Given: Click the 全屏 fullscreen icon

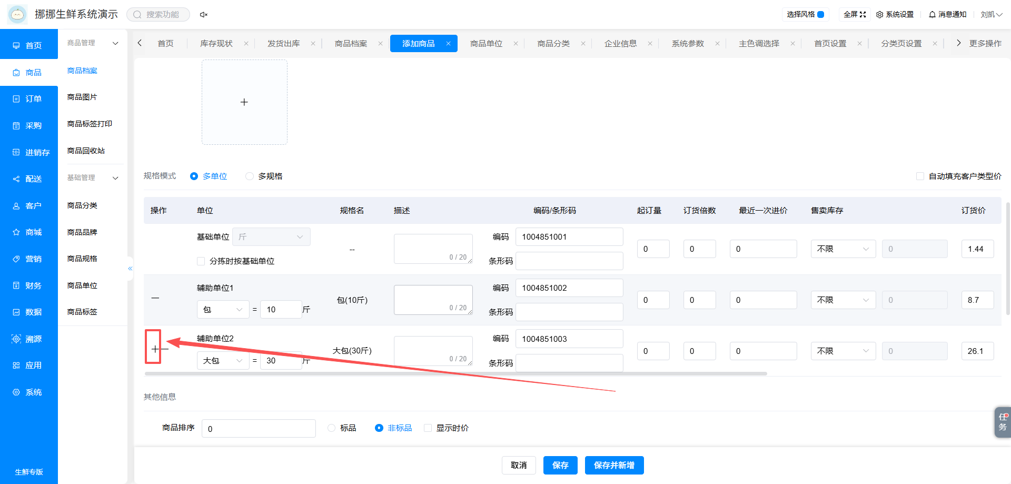Looking at the screenshot, I should (863, 15).
